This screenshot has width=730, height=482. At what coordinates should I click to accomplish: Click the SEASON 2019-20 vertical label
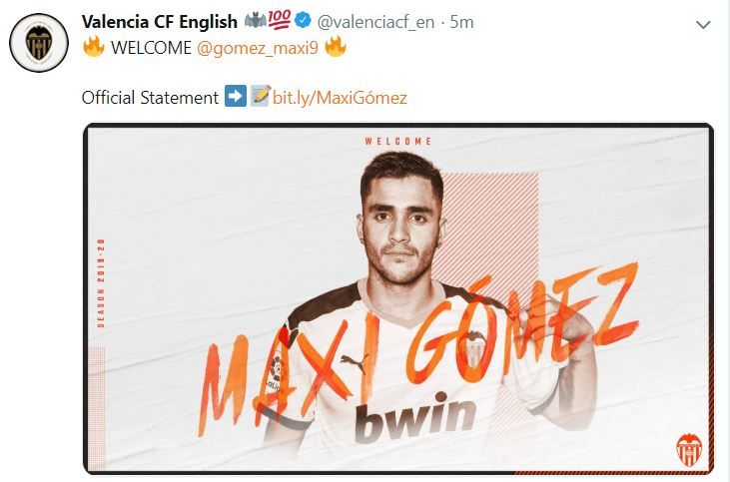coord(101,282)
